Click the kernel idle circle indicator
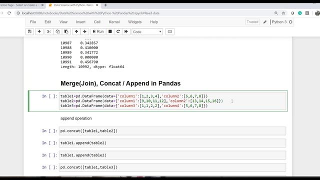The image size is (320, 180). (x=290, y=22)
